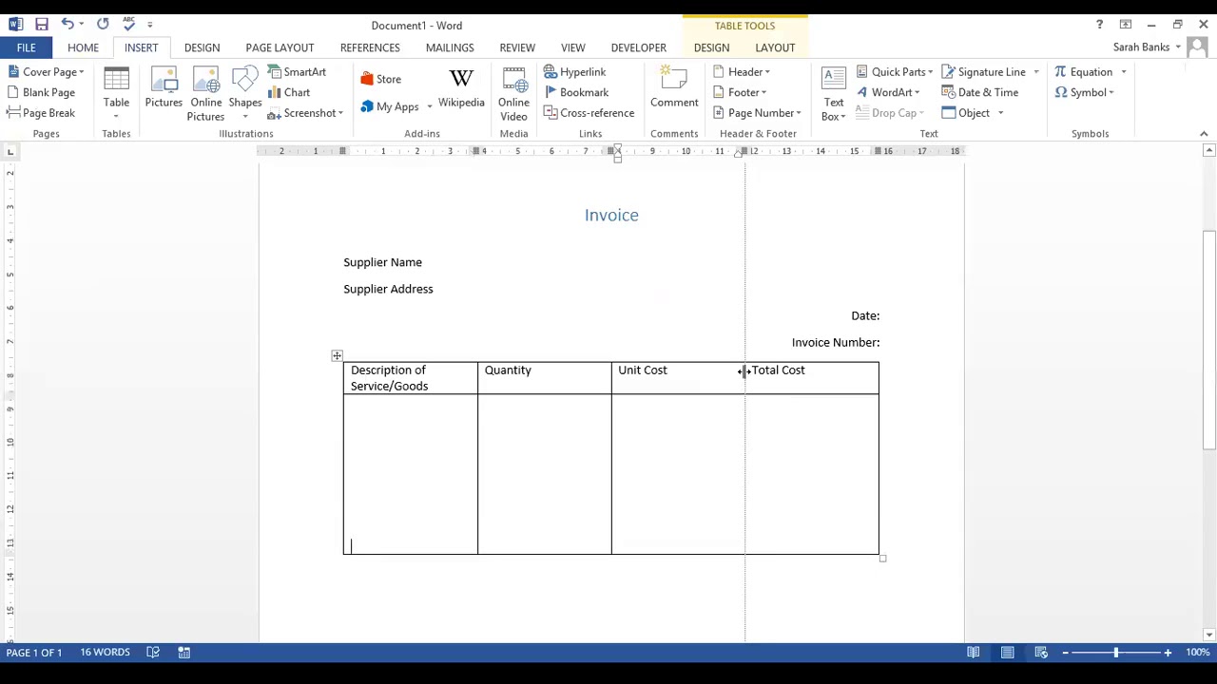1217x684 pixels.
Task: Click the Undo arrow icon
Action: [x=68, y=24]
